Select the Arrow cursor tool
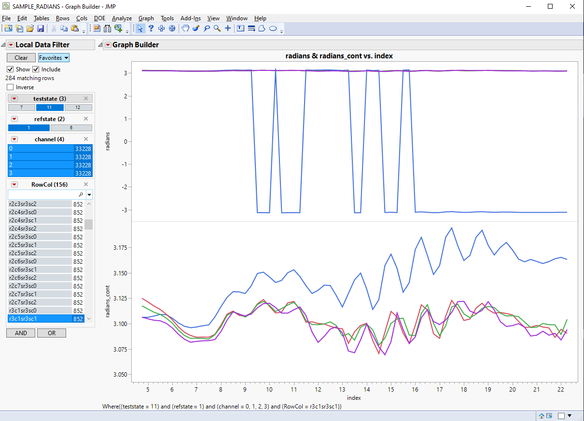The height and width of the screenshot is (421, 584). tap(139, 28)
